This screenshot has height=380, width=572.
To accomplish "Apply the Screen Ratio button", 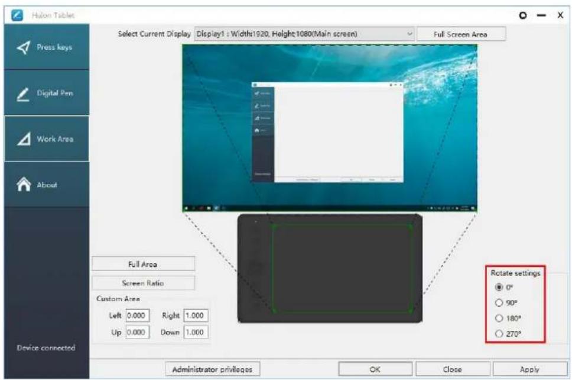I will click(x=143, y=283).
